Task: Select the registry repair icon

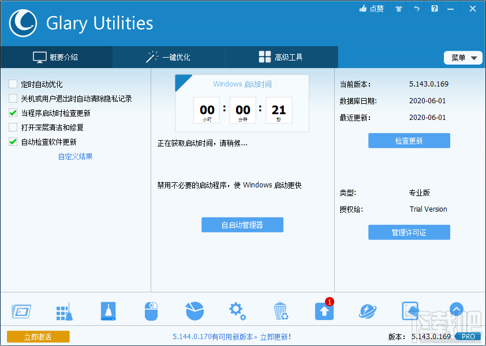Action: [x=64, y=310]
